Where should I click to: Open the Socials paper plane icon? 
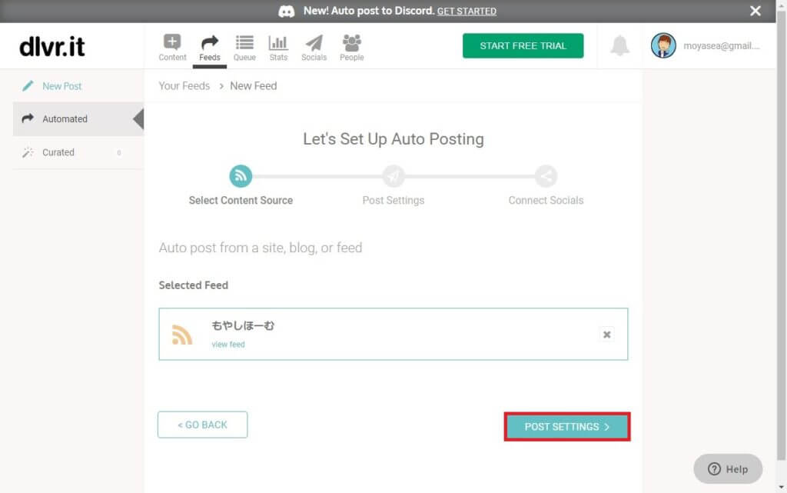314,43
